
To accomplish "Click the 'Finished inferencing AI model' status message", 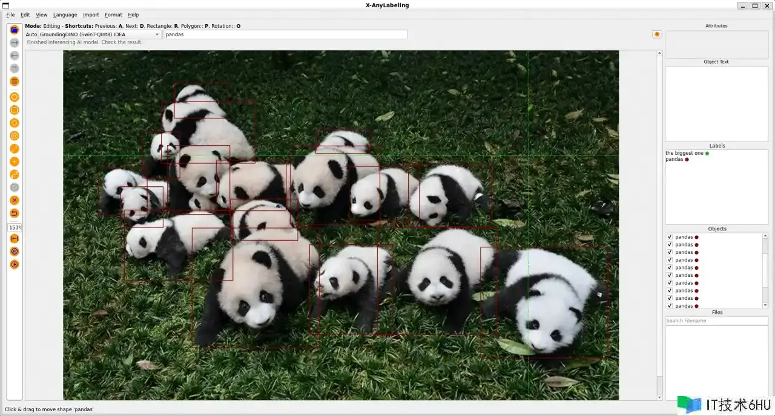I will pos(85,42).
